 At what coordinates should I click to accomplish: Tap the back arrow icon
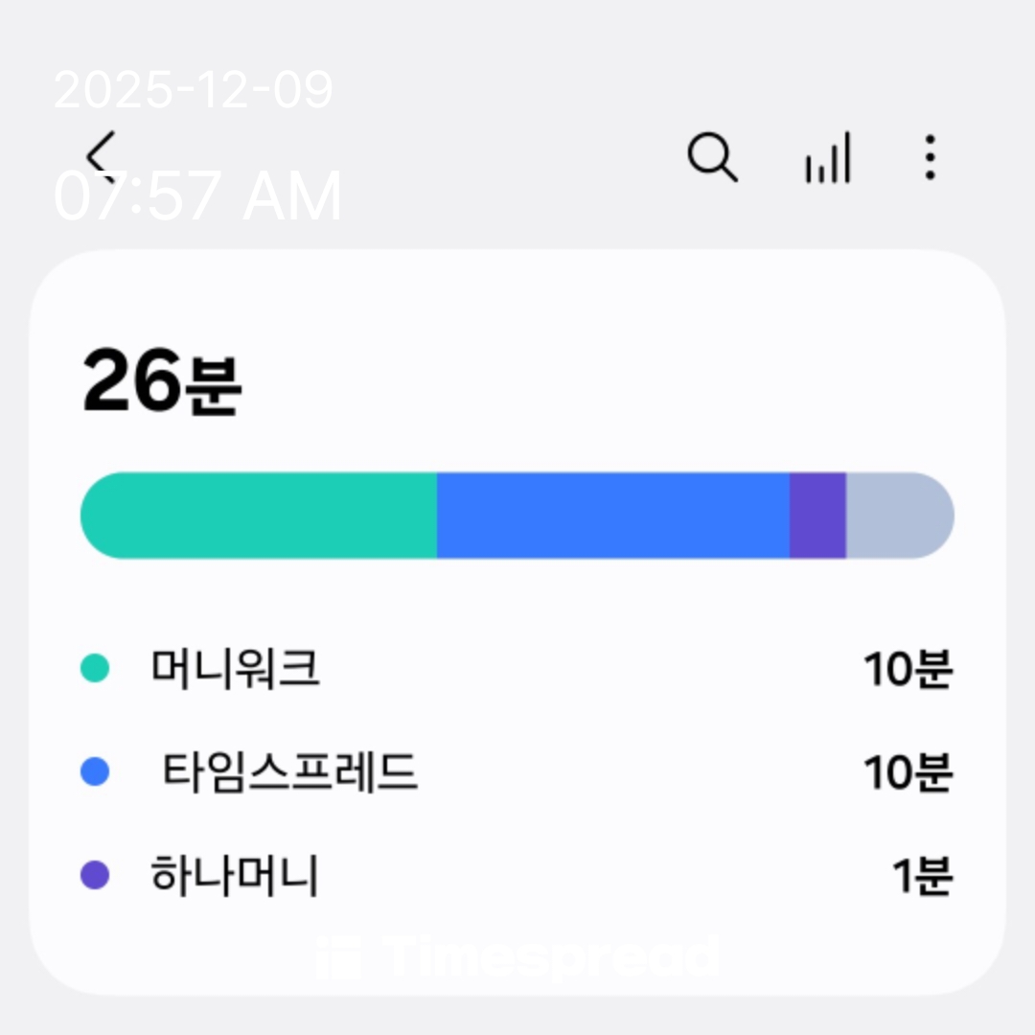101,156
